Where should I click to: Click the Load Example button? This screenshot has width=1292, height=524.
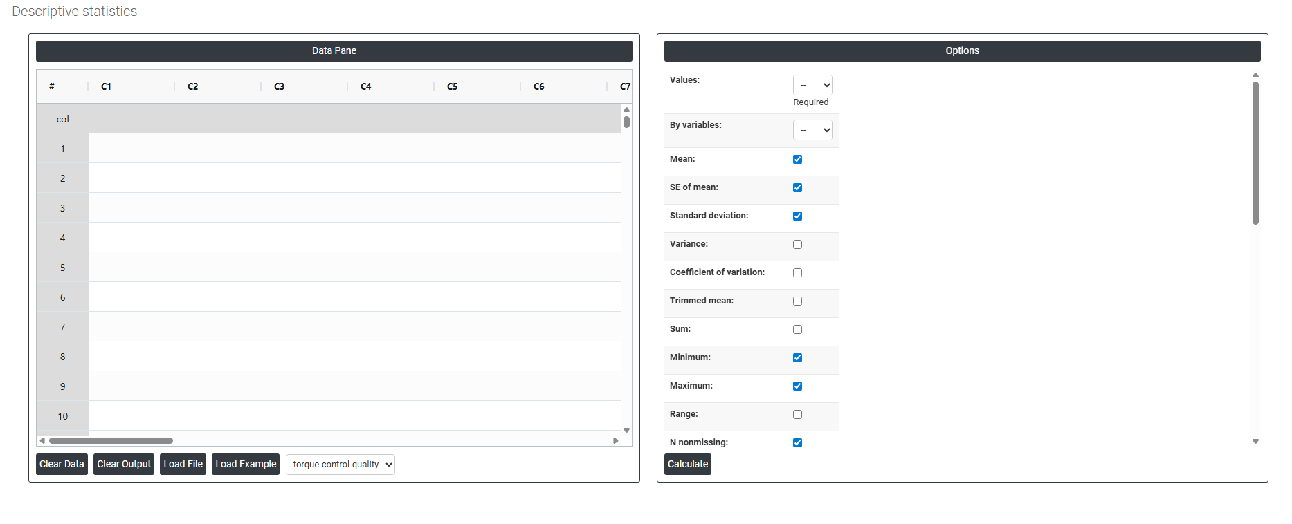246,464
